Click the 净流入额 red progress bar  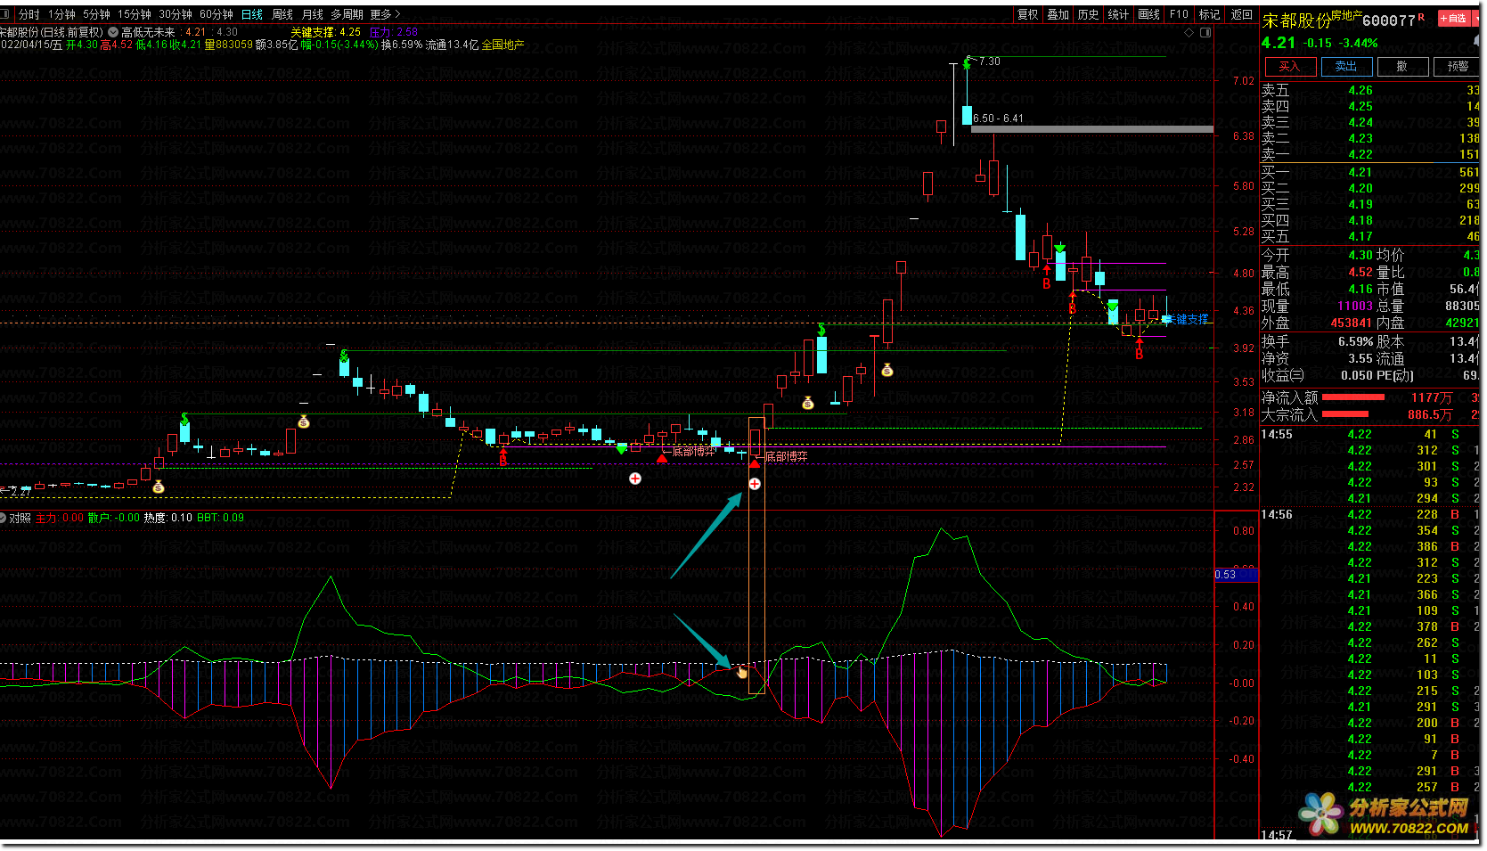coord(1352,397)
